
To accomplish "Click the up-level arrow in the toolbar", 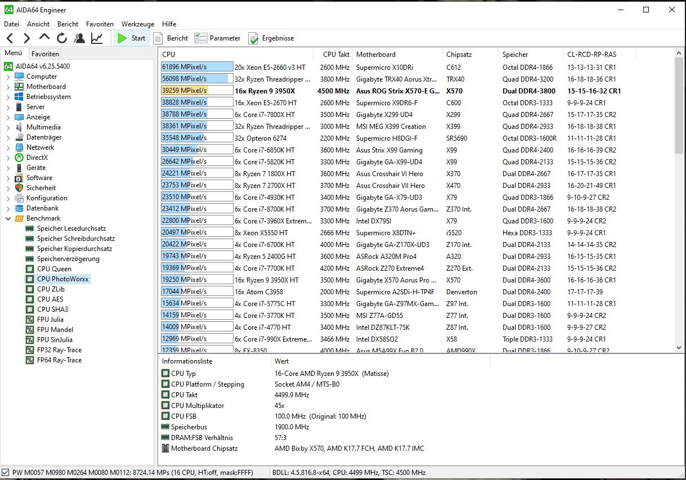I will click(x=44, y=38).
